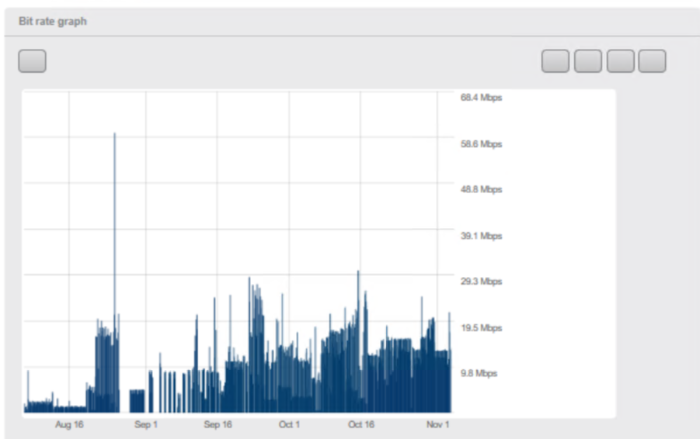Select the Aug 16 date label
Screen dimensions: 700x439
click(69, 425)
